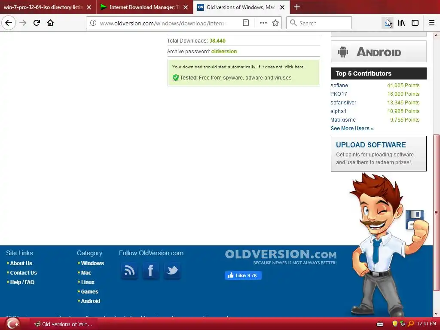The width and height of the screenshot is (440, 330).
Task: Toggle reader view in the address bar
Action: click(x=245, y=23)
